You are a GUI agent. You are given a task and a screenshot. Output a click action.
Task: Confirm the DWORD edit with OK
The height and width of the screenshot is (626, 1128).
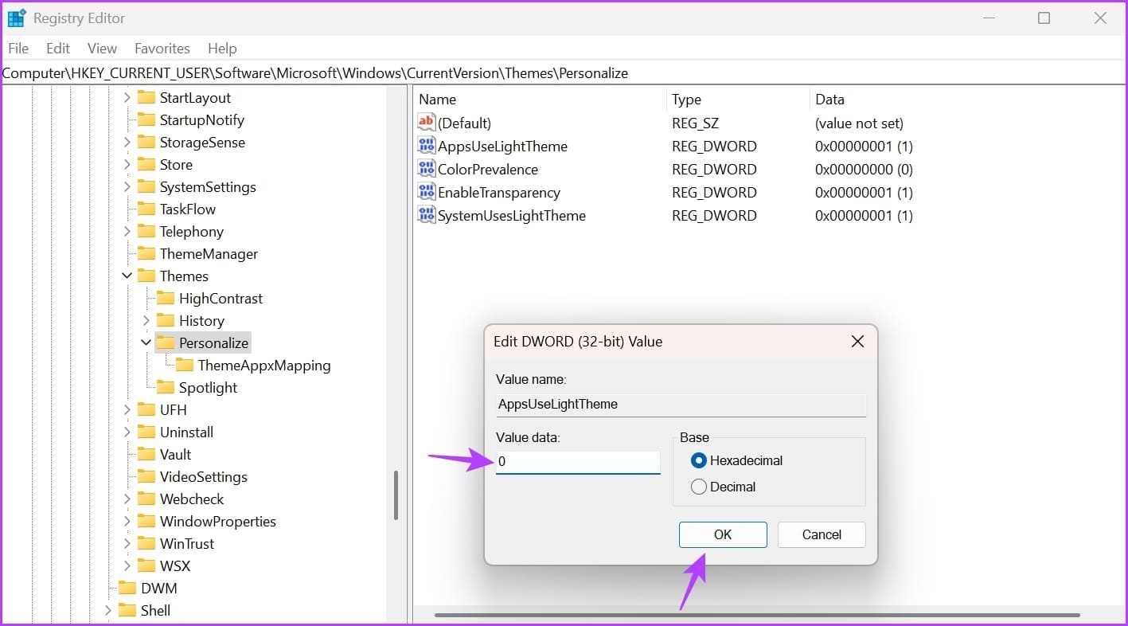click(x=723, y=534)
